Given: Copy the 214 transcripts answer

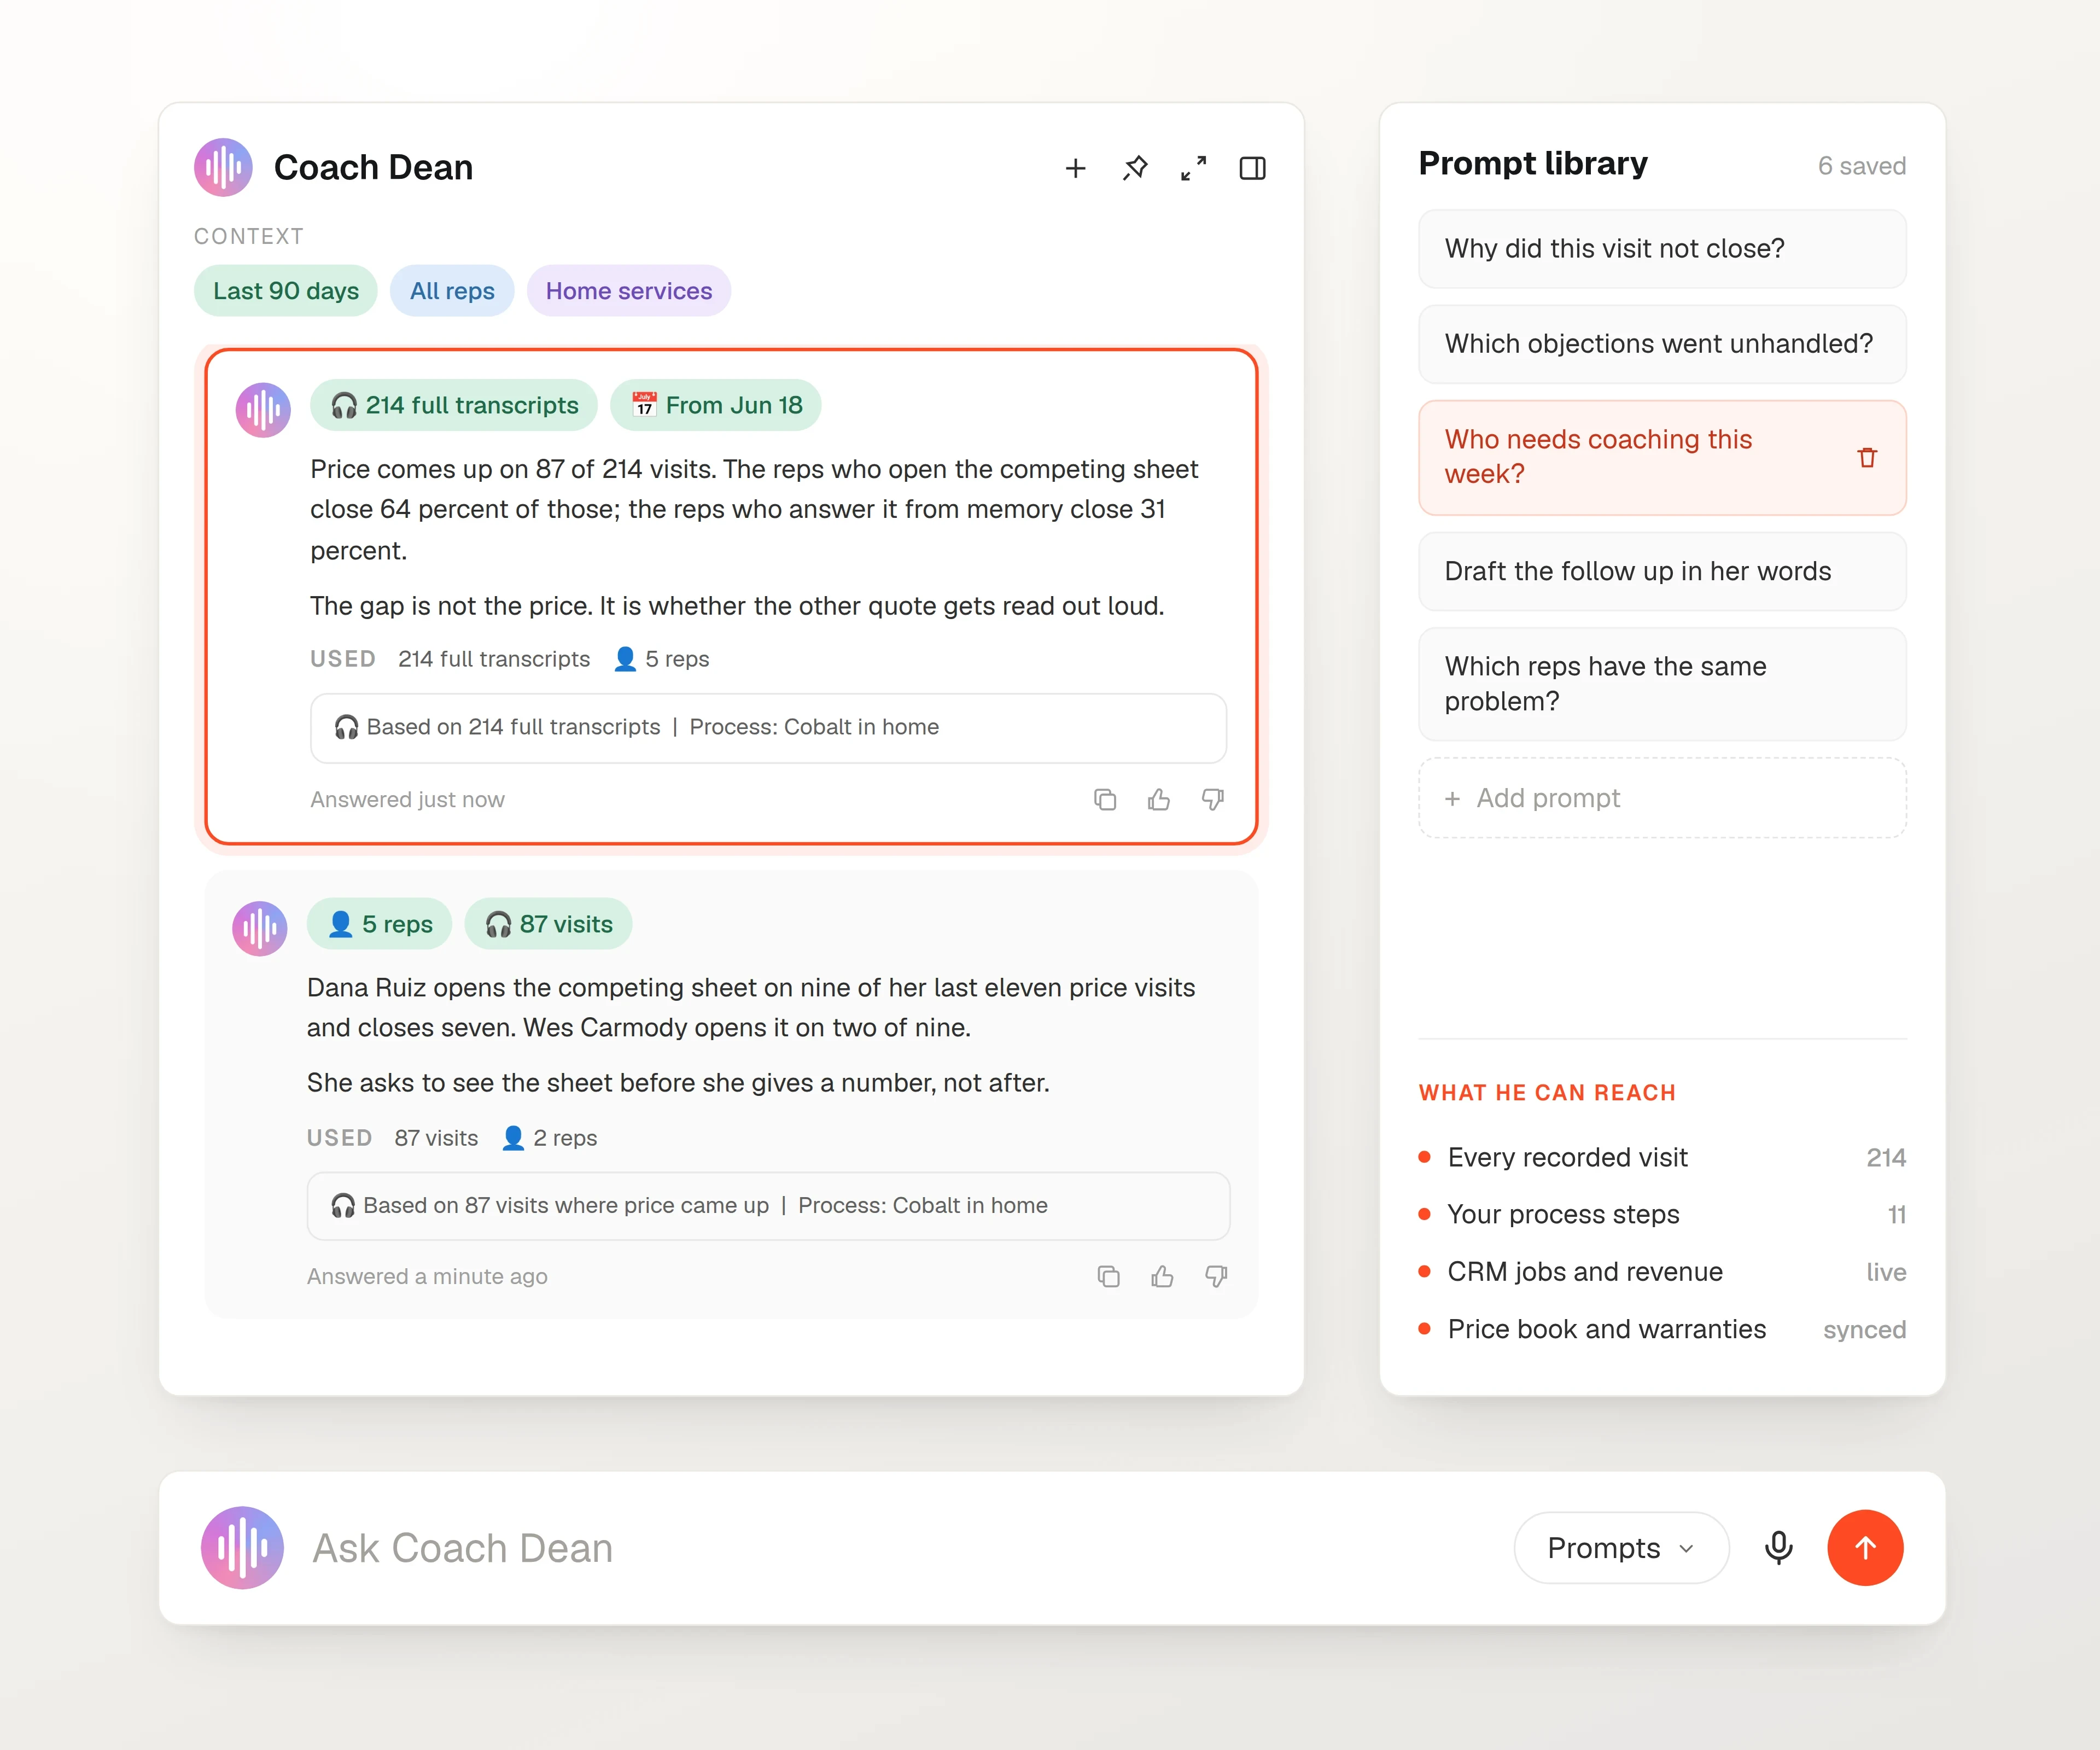Looking at the screenshot, I should pos(1105,799).
